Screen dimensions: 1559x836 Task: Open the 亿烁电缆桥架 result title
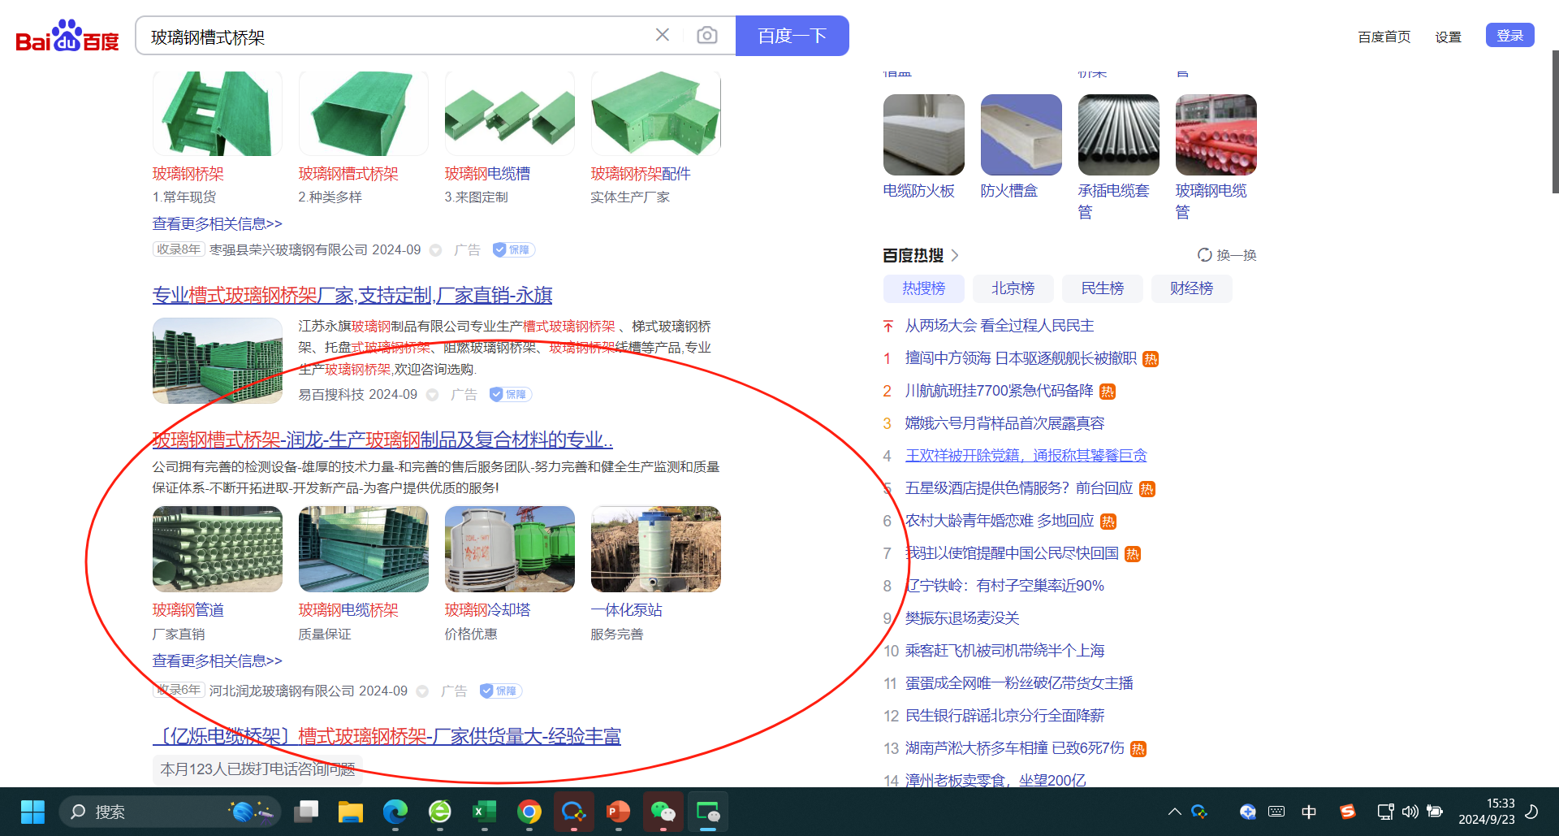(x=387, y=736)
